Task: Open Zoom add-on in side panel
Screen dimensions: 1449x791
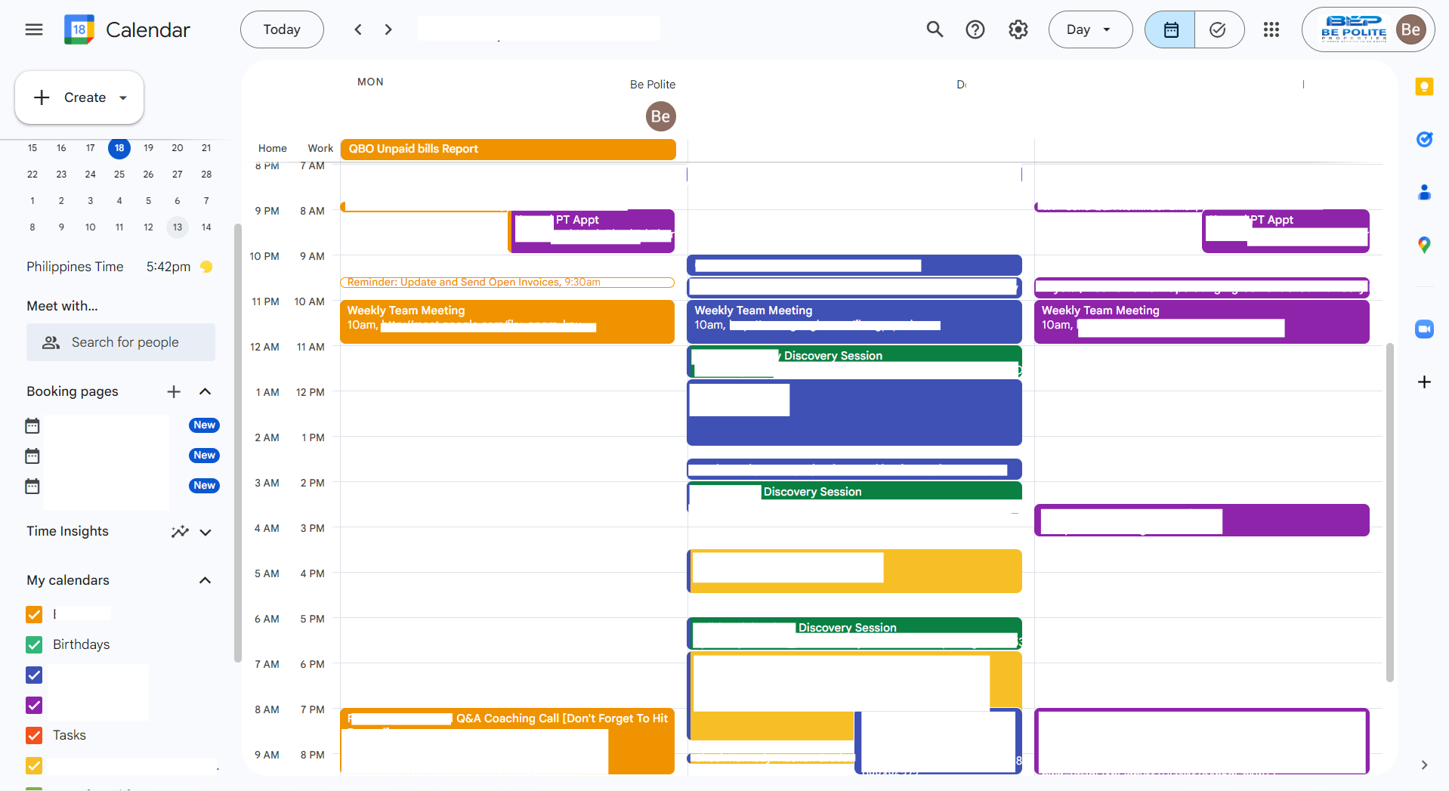Action: point(1424,329)
